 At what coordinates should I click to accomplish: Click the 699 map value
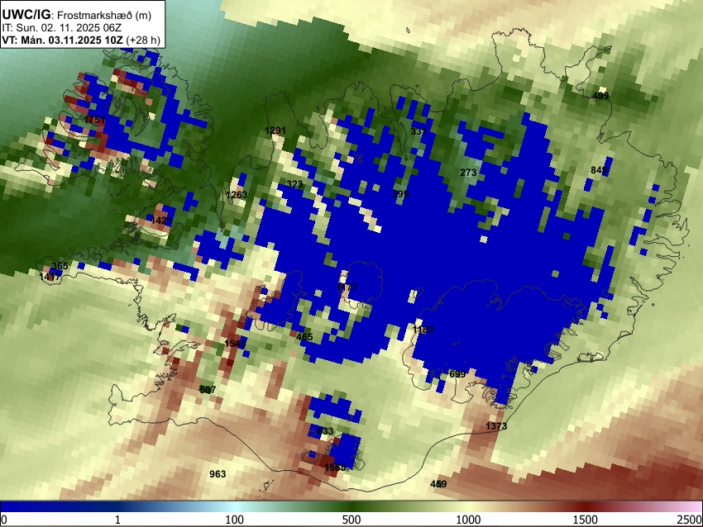tap(457, 374)
